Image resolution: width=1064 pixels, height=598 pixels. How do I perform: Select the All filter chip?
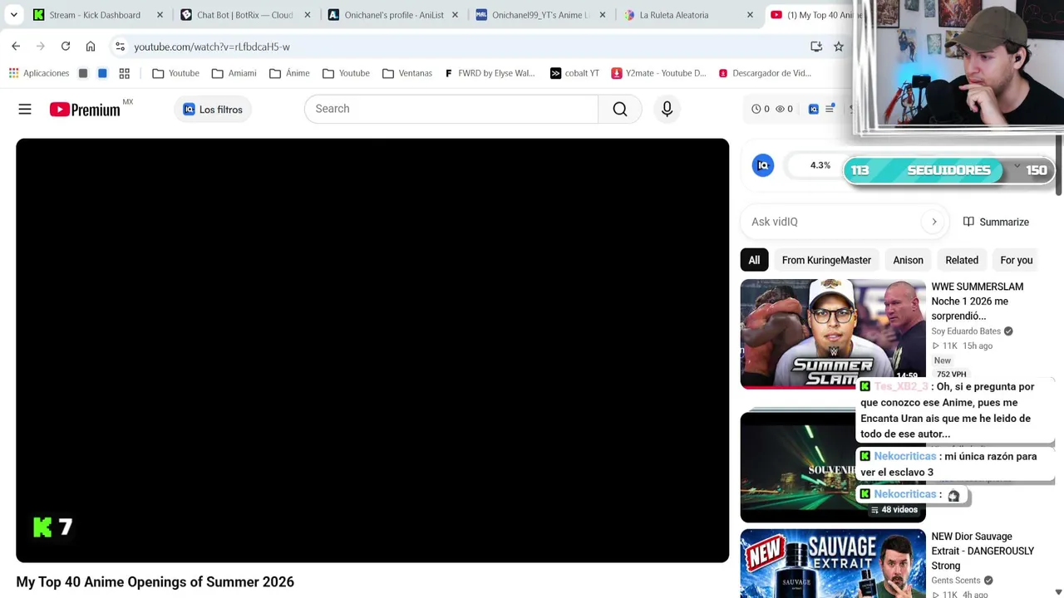pyautogui.click(x=754, y=260)
